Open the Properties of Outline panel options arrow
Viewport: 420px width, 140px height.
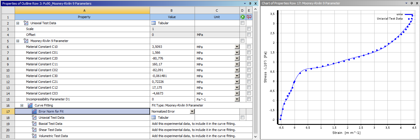(245, 3)
